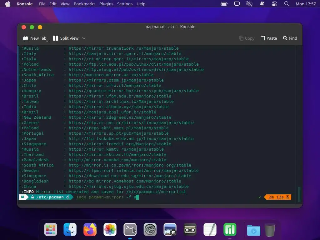The height and width of the screenshot is (240, 320).
Task: Open the green Manjaro app in dock
Action: pos(230,229)
